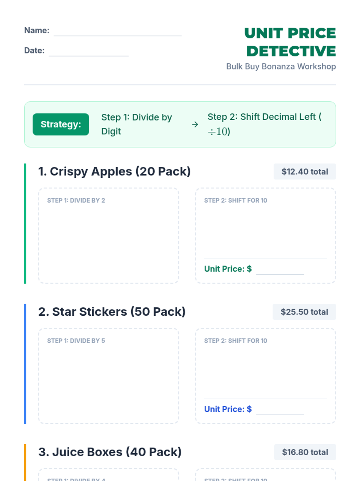This screenshot has width=360, height=481.
Task: Click the Bulk Buy Bonanza Workshop subtitle
Action: [281, 66]
